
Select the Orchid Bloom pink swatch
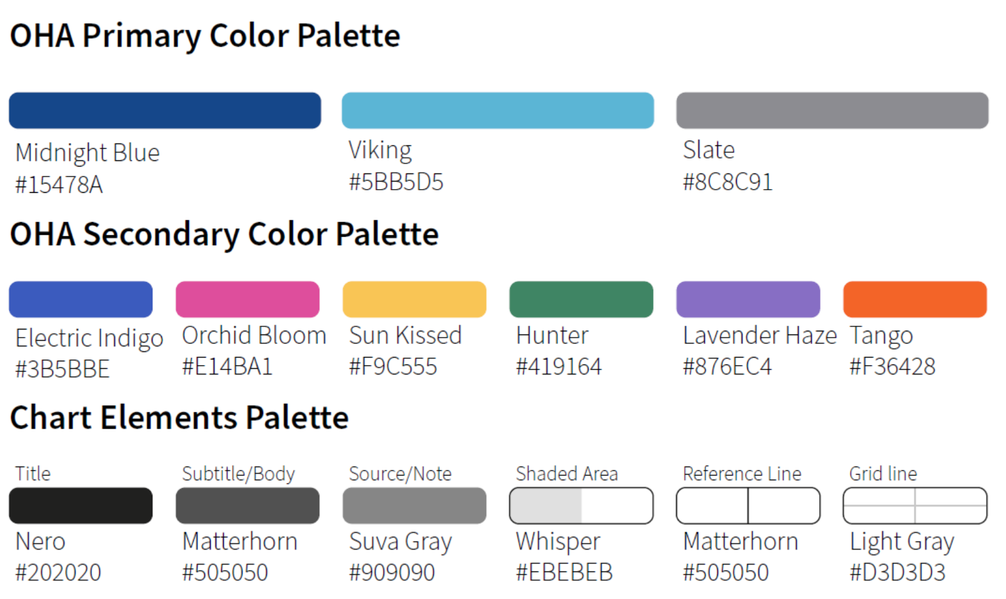pos(247,299)
